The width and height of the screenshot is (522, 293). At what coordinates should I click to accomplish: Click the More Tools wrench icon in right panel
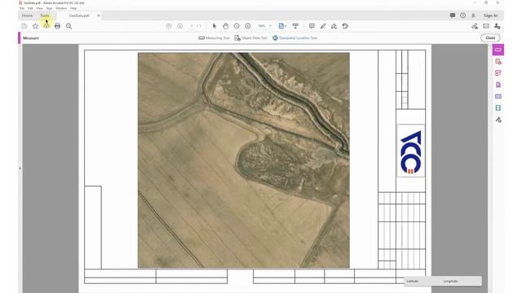click(498, 120)
